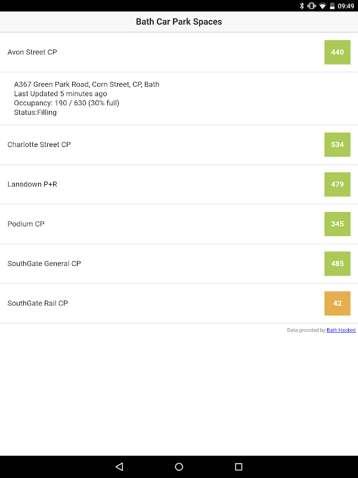Expand SouthGate General CP entry
Screen dimensions: 358x478
coord(179,263)
